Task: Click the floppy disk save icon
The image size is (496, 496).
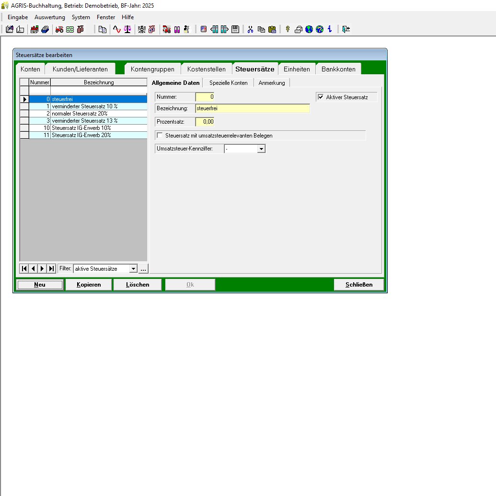Action: point(235,29)
